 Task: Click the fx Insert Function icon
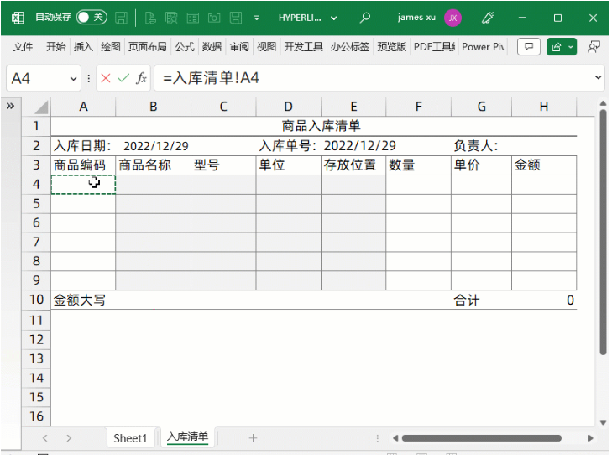[141, 78]
